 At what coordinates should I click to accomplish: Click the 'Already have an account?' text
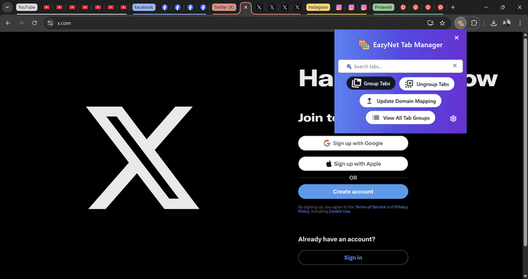click(x=337, y=240)
